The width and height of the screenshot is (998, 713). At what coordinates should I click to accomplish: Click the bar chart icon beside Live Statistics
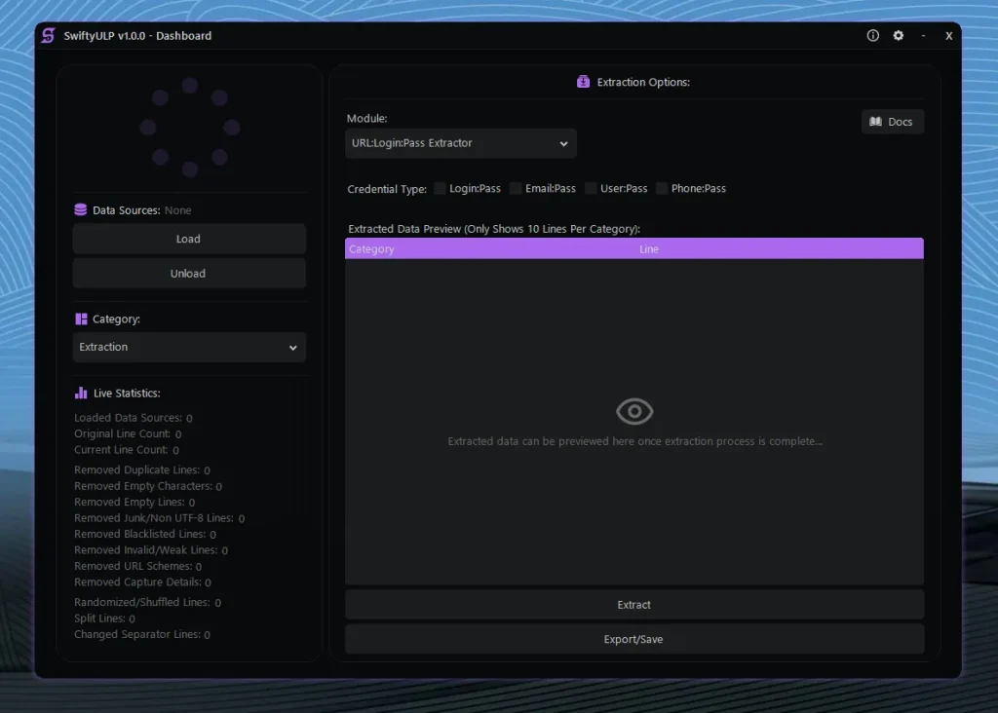[80, 393]
